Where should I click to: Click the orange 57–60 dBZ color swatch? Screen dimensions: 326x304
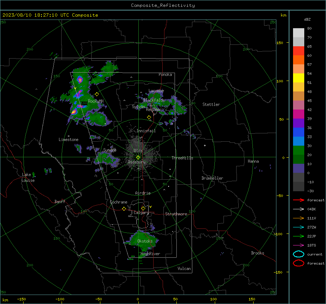[298, 60]
